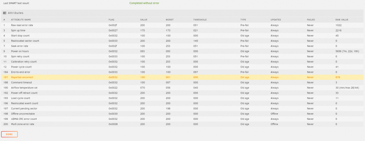Viewport: 365px width, 141px height.
Task: Click the 'Attributes' section heading text
Action: pos(16,13)
